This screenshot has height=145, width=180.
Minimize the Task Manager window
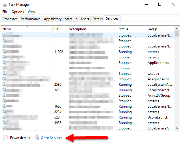coord(147,5)
